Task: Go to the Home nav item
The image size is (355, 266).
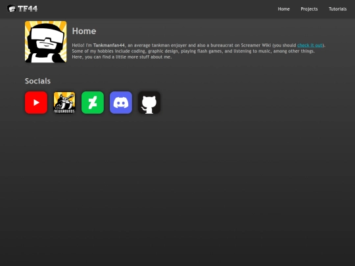Action: pyautogui.click(x=284, y=9)
